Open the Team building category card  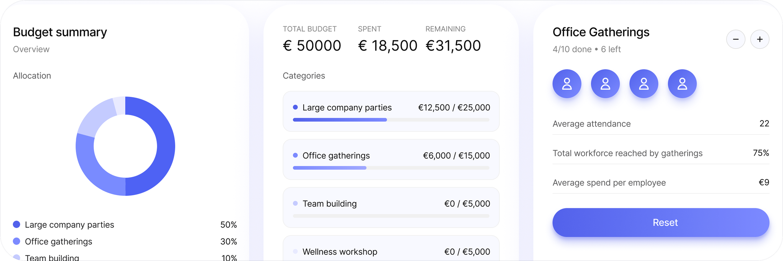tap(391, 207)
